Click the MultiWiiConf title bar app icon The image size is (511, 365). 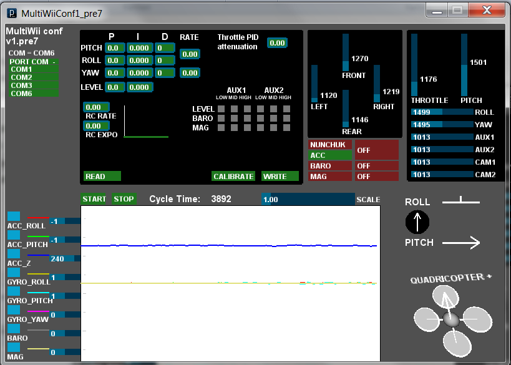coord(12,13)
